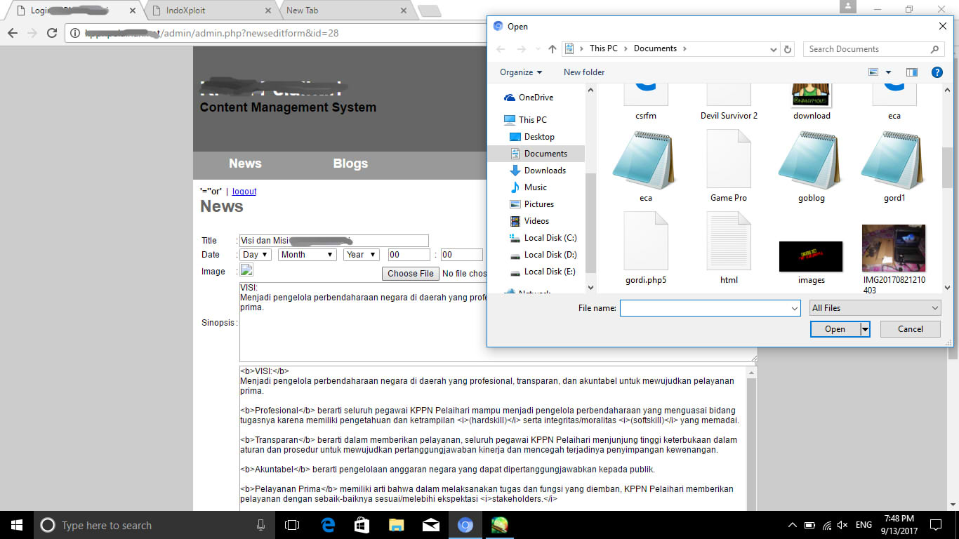The image size is (959, 539).
Task: Open the Month dropdown
Action: pyautogui.click(x=307, y=255)
